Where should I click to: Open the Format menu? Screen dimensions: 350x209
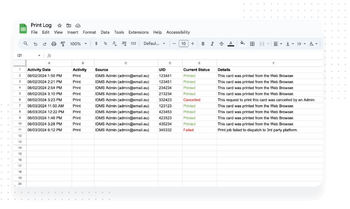[89, 32]
